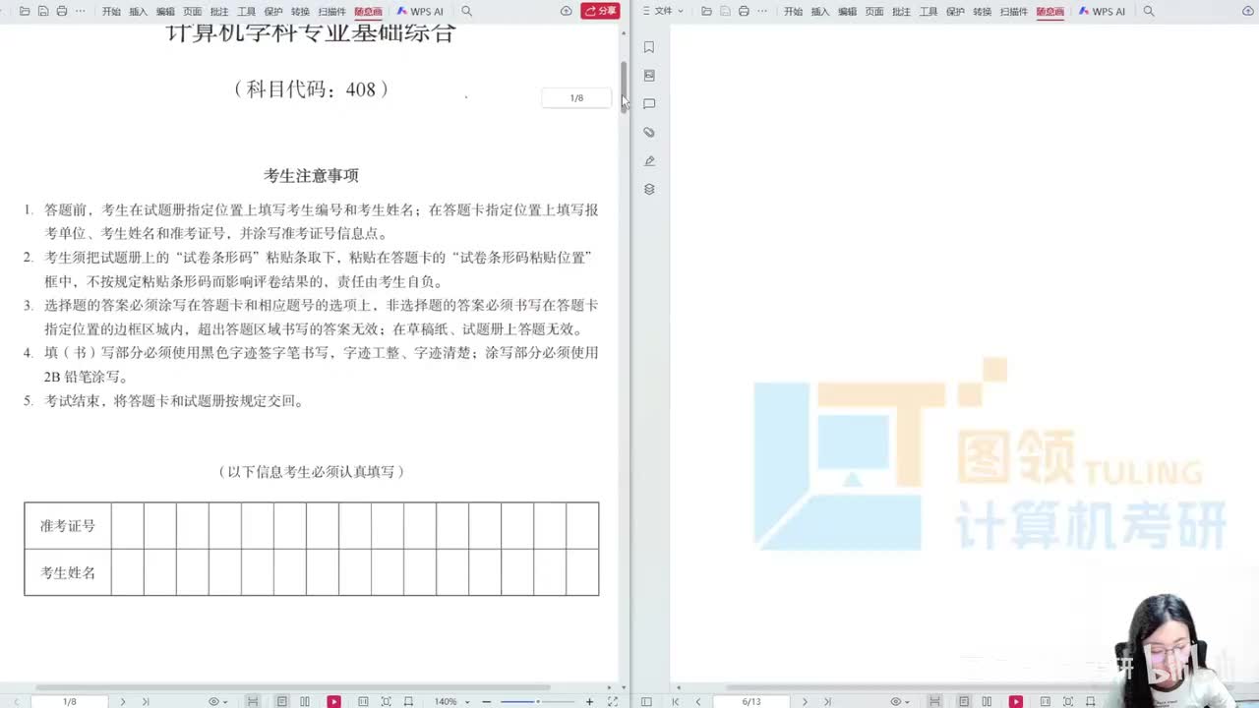Open folder icon in left window toolbar
Image resolution: width=1259 pixels, height=708 pixels.
click(25, 11)
